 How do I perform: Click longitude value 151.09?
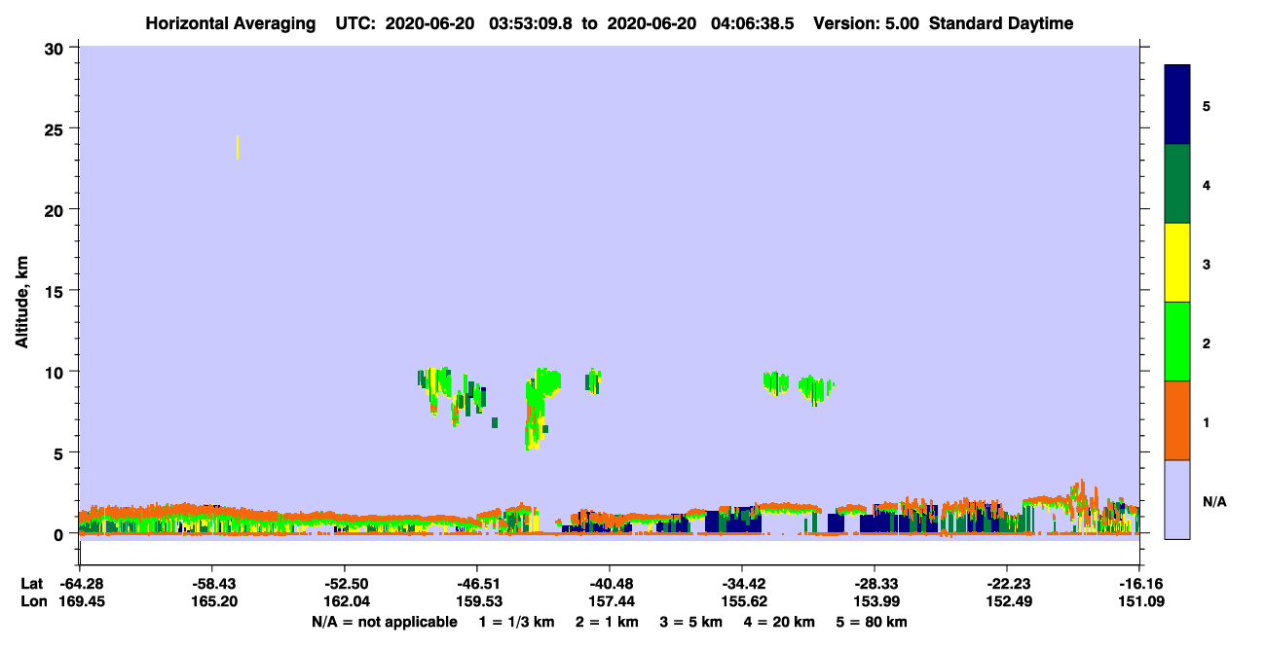(1139, 601)
